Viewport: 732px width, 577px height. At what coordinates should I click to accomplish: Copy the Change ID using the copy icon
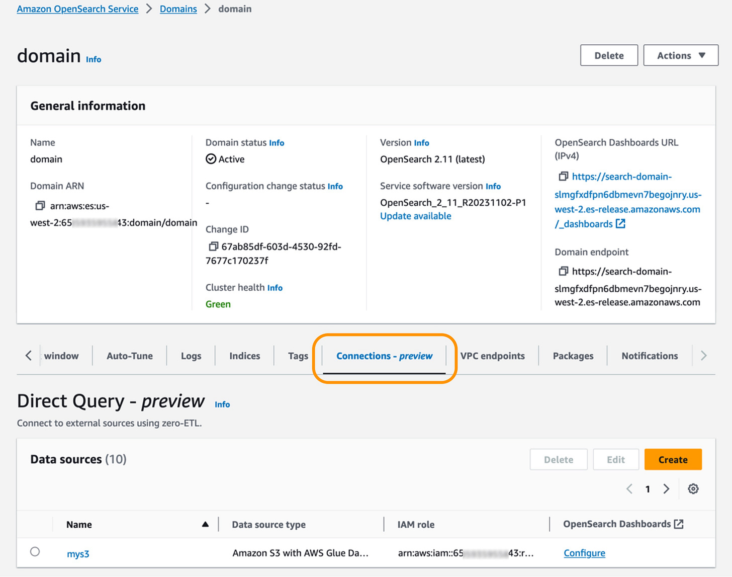pos(213,246)
